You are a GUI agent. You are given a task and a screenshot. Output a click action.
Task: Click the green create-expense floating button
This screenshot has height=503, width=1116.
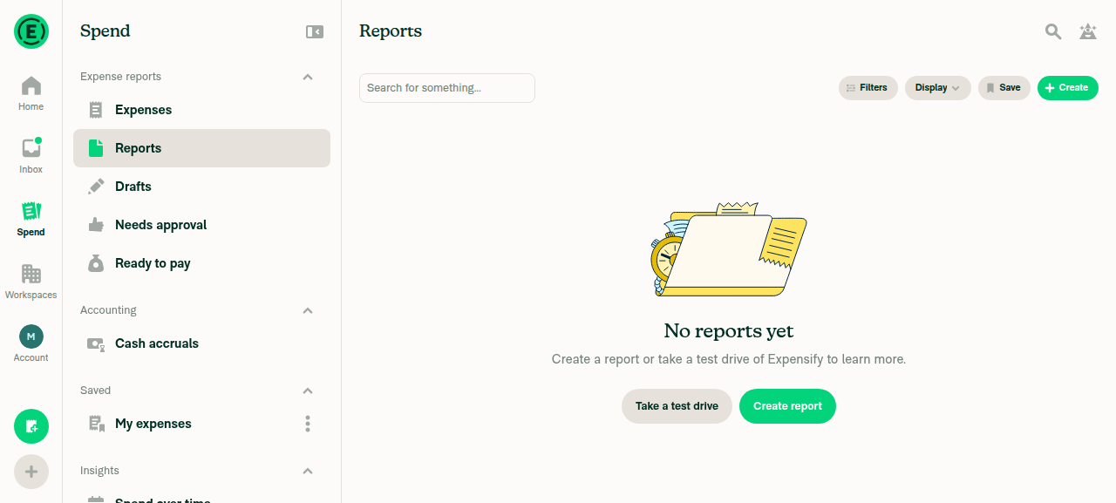tap(31, 426)
